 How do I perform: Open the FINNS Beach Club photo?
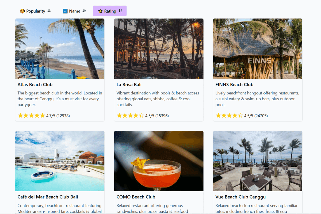(258, 49)
